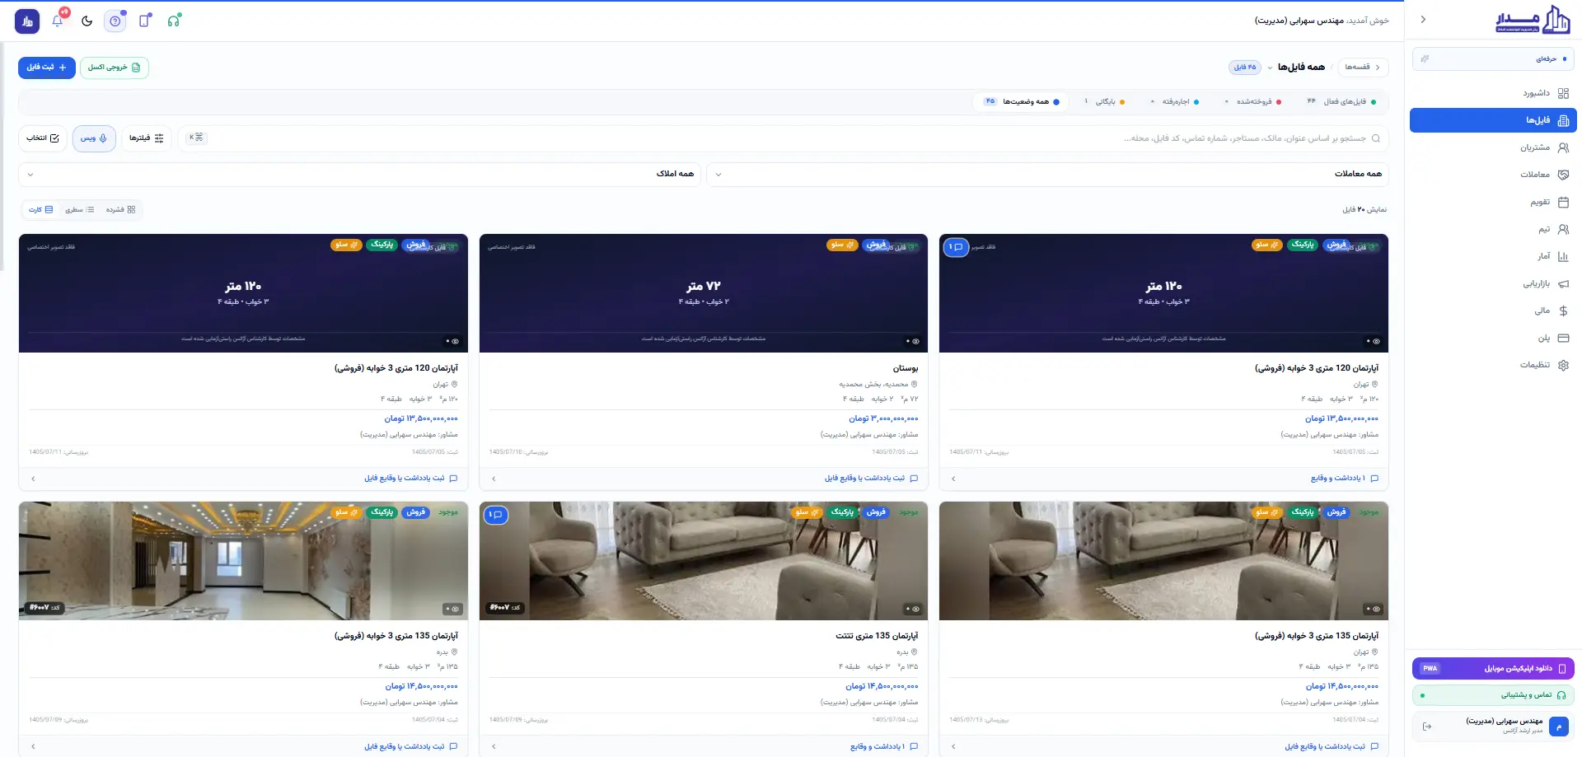
Task: Expand footer chevron of آپارتمان 135 متری تتتت card
Action: [494, 746]
